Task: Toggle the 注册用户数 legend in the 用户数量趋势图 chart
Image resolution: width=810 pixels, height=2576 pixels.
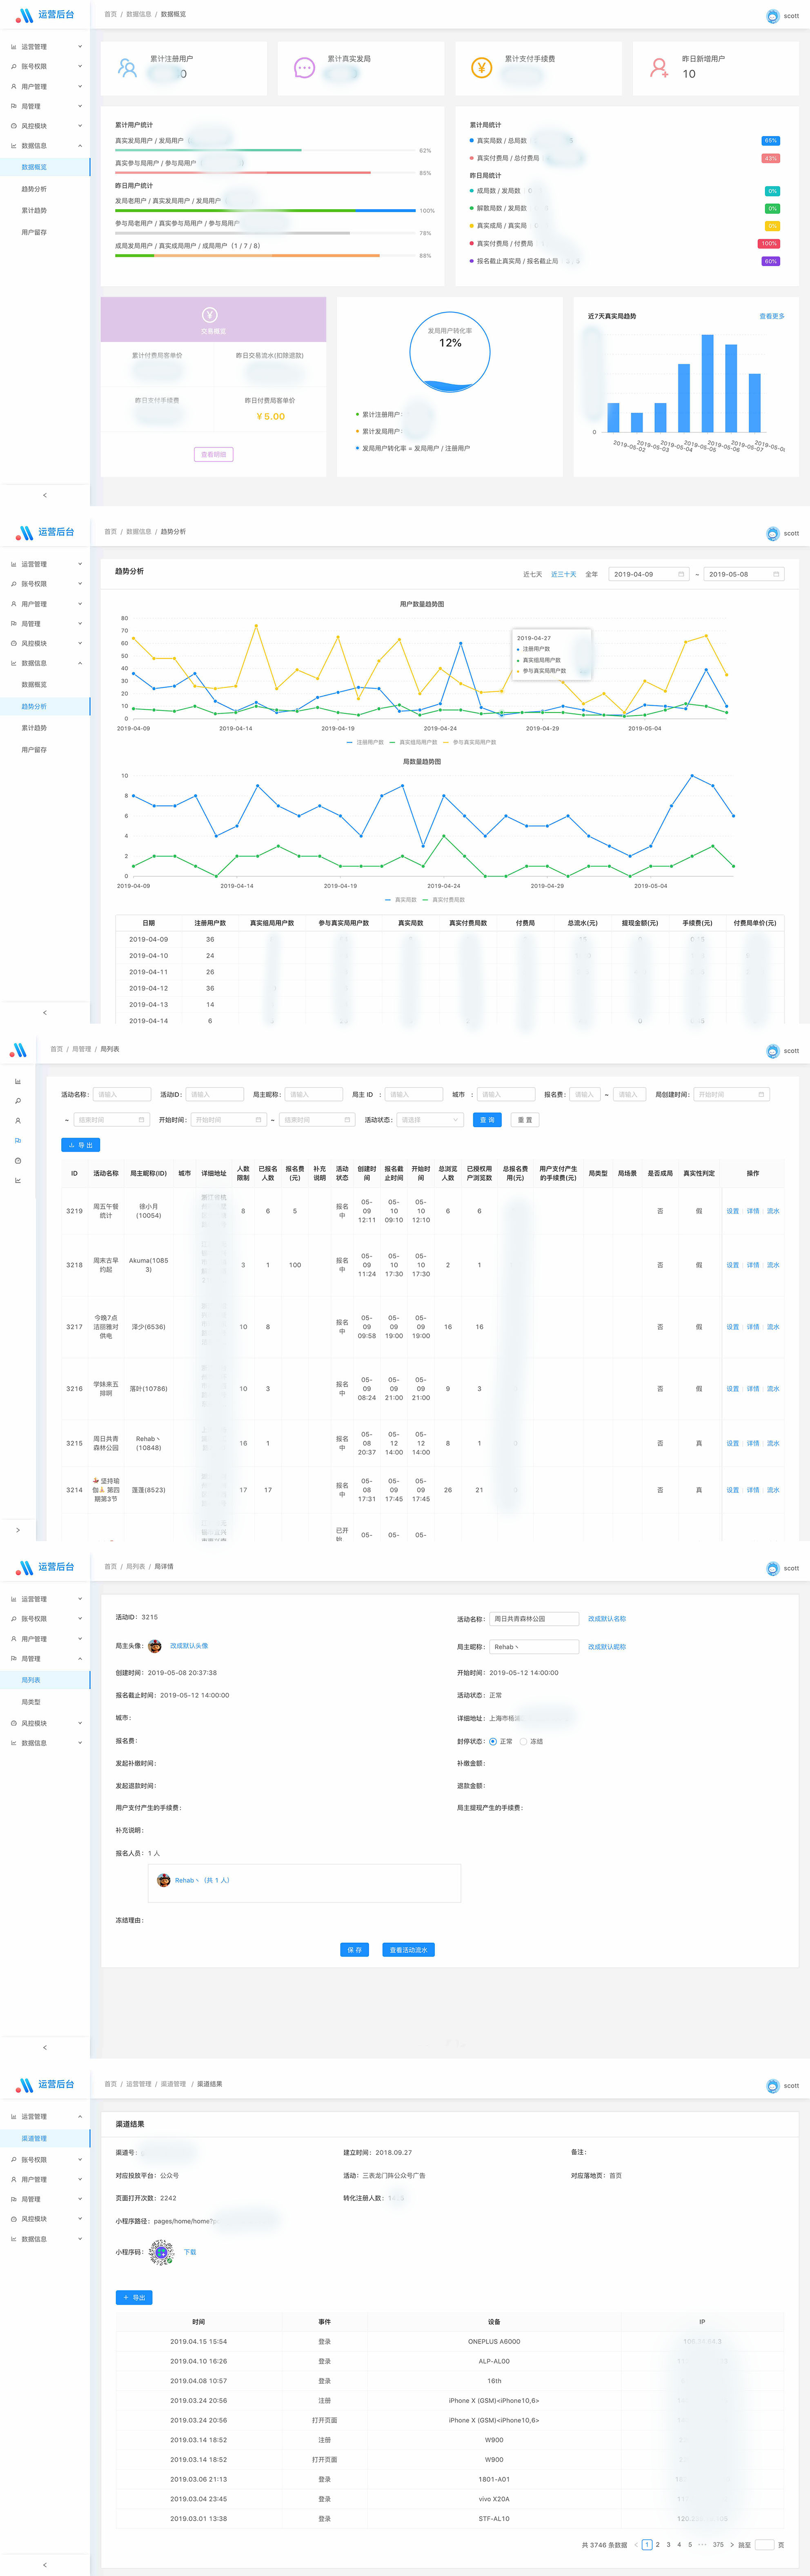Action: point(365,742)
